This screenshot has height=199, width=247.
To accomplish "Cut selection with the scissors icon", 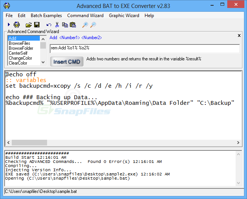I will (57, 25).
